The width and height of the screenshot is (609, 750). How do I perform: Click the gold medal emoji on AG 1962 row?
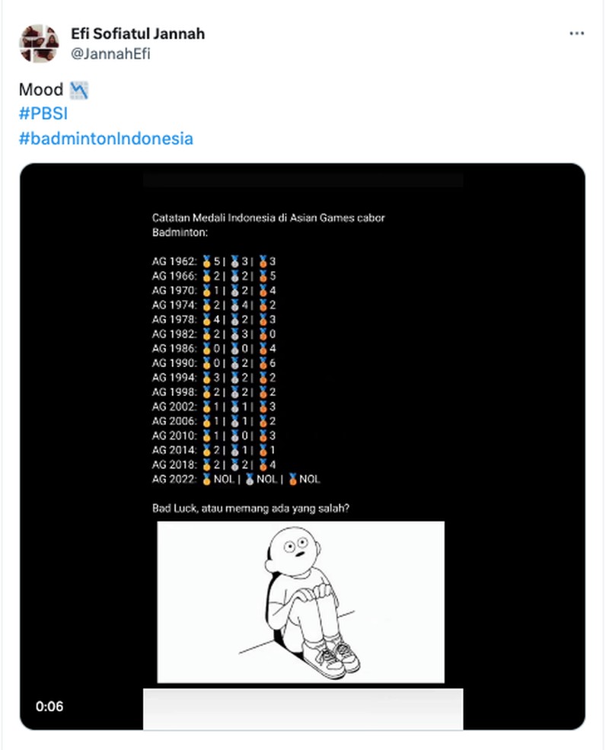207,262
